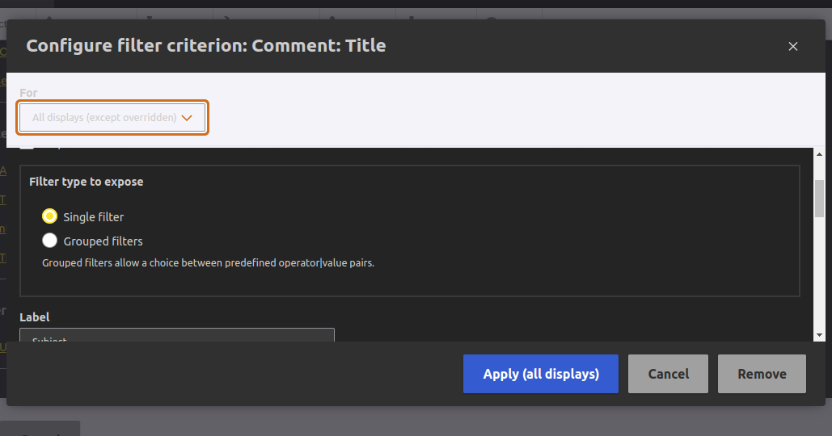Remove this filter criterion
Screen dimensions: 832x436
(x=762, y=374)
